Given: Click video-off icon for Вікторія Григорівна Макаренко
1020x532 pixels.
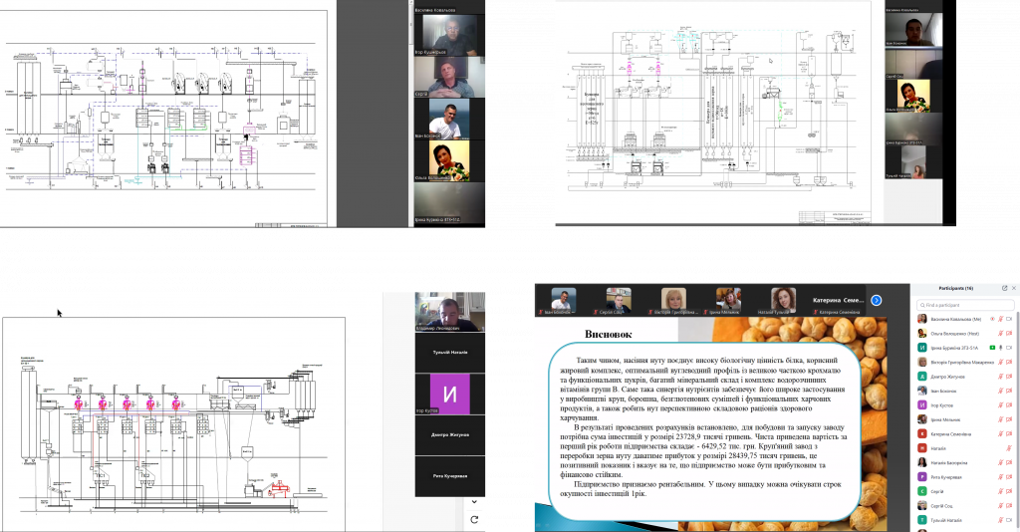Looking at the screenshot, I should pos(1009,363).
